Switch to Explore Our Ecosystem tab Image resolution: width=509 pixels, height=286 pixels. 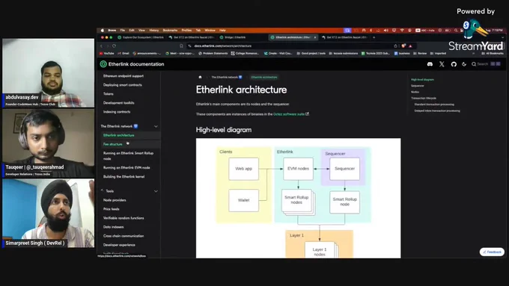[x=141, y=37]
